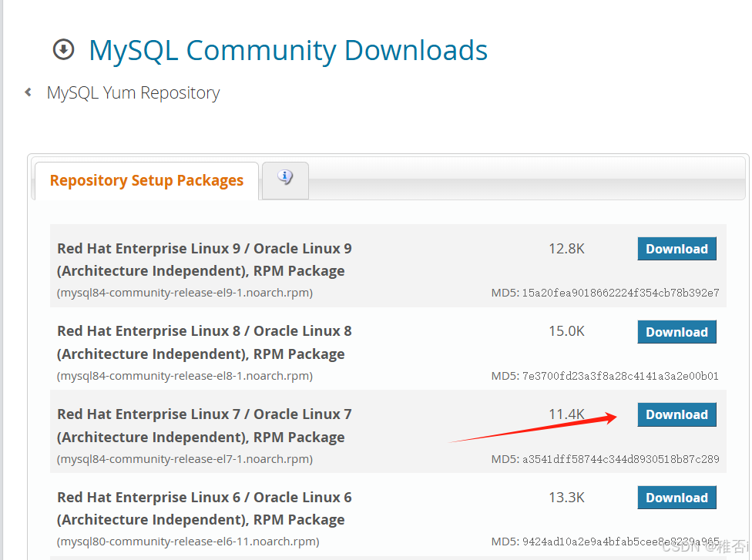This screenshot has height=560, width=752.
Task: Download the Enterprise Linux 8 RPM package
Action: (x=676, y=332)
